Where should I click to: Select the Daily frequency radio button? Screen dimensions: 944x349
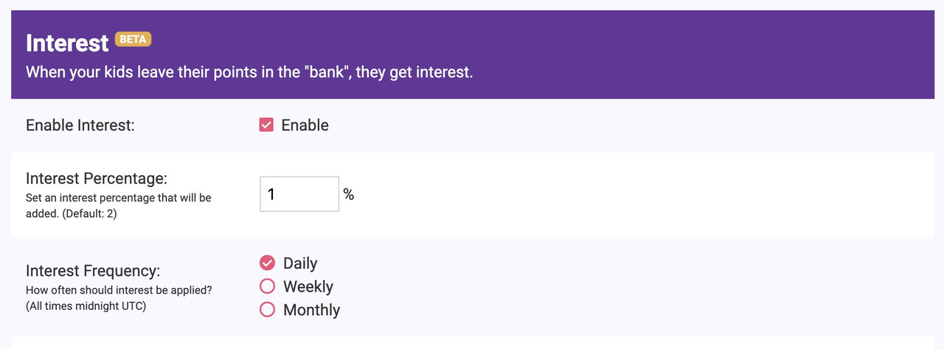[x=268, y=263]
